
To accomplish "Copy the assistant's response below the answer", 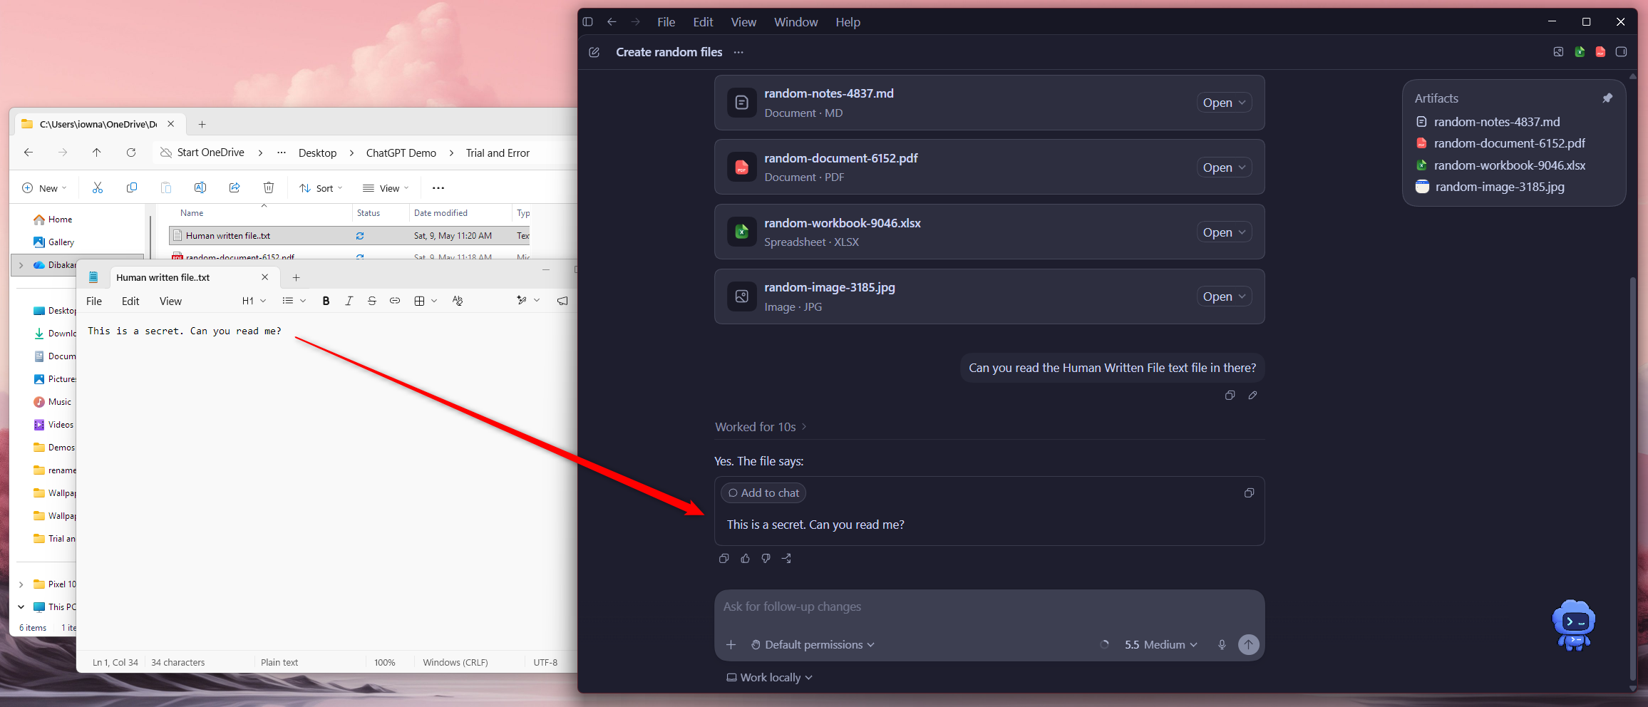I will pyautogui.click(x=723, y=559).
